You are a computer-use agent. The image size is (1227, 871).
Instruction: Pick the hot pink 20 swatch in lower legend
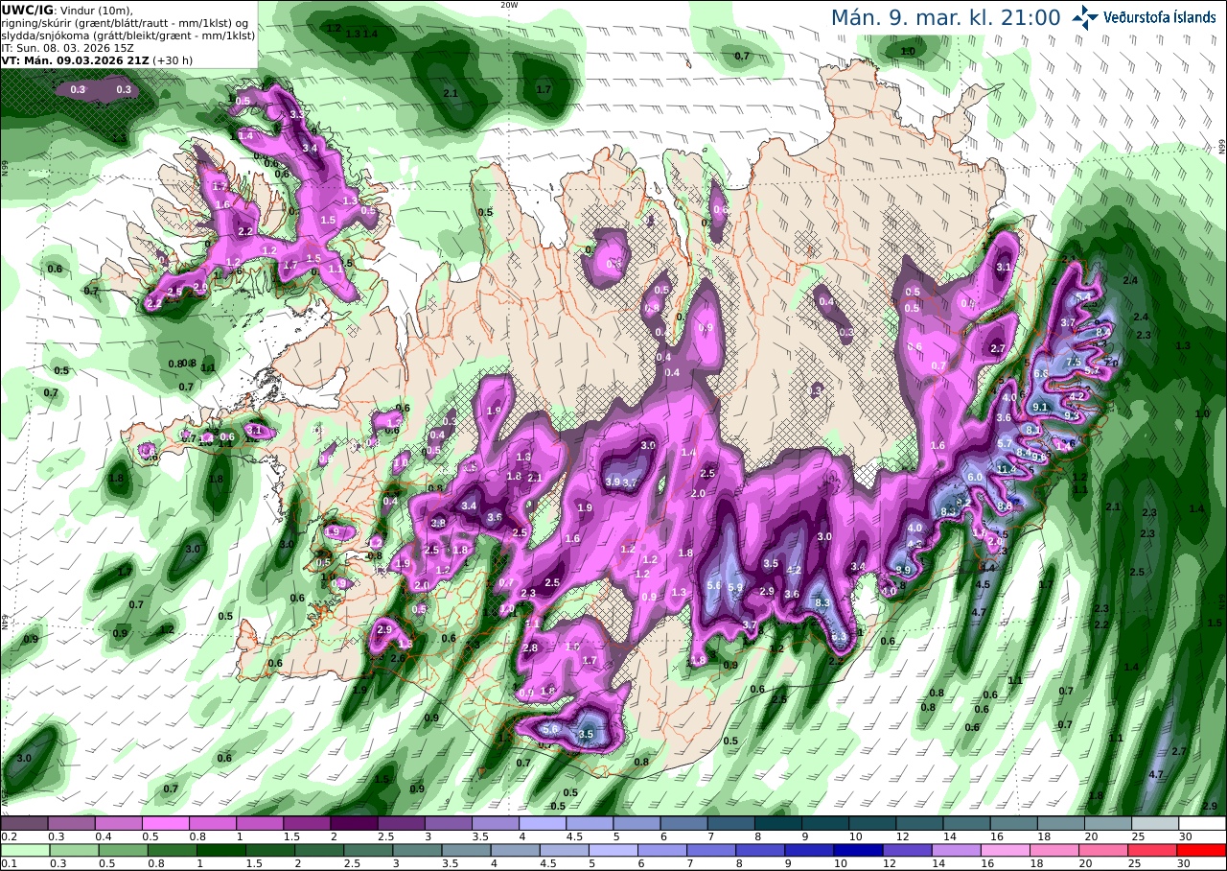coord(1104,850)
